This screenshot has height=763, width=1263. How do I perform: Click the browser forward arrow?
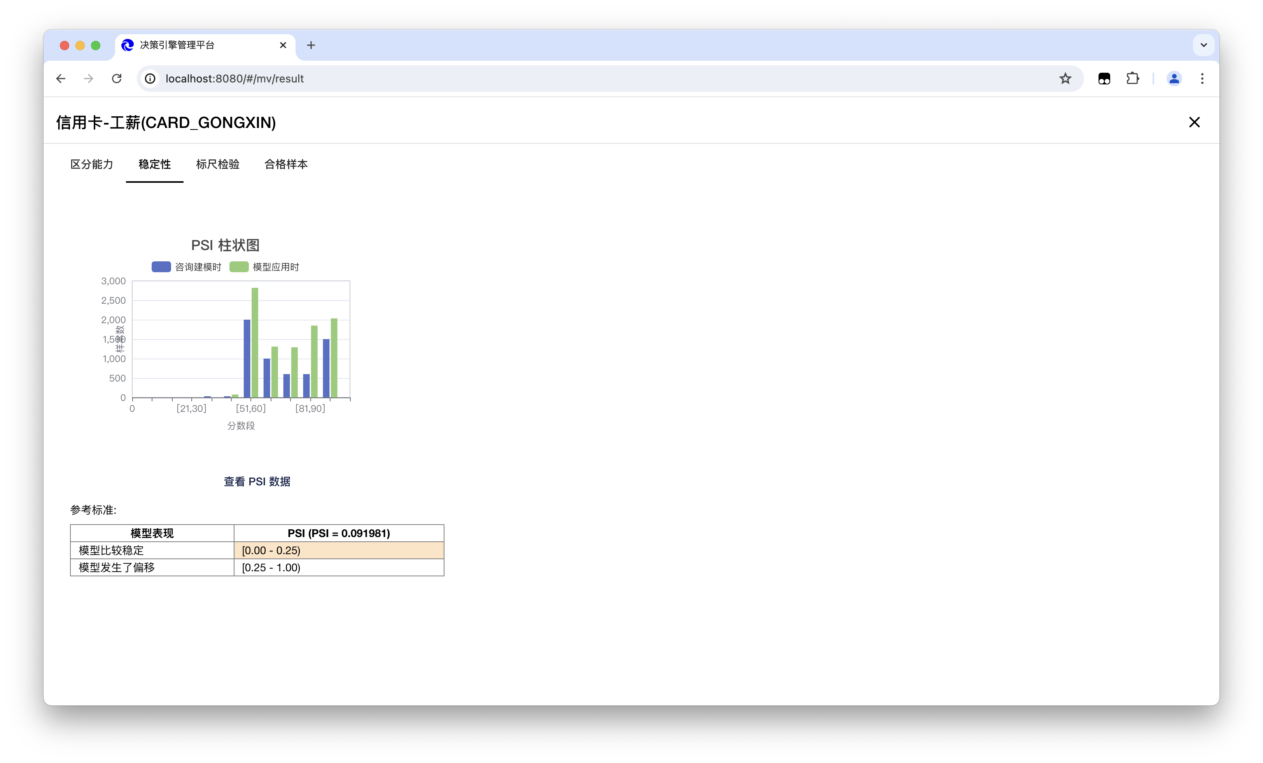pos(89,79)
